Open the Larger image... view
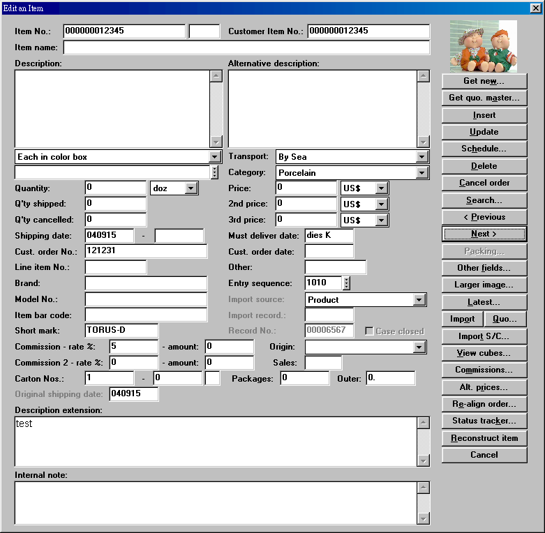Image resolution: width=545 pixels, height=533 pixels. (x=484, y=285)
